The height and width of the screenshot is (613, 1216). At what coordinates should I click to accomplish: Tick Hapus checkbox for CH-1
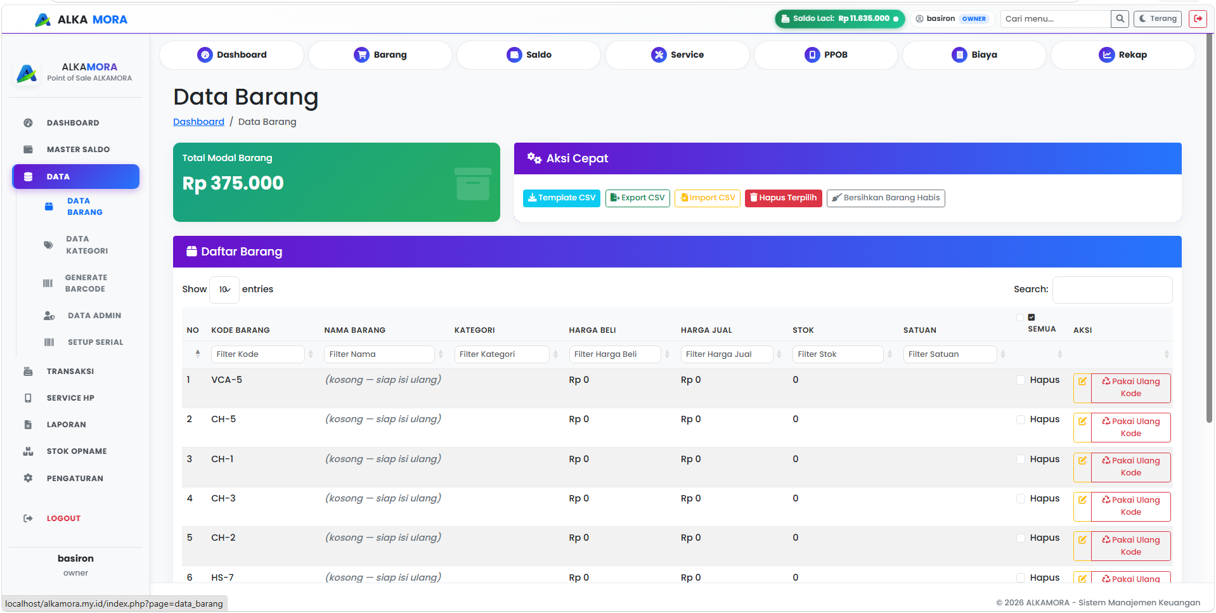[x=1020, y=459]
